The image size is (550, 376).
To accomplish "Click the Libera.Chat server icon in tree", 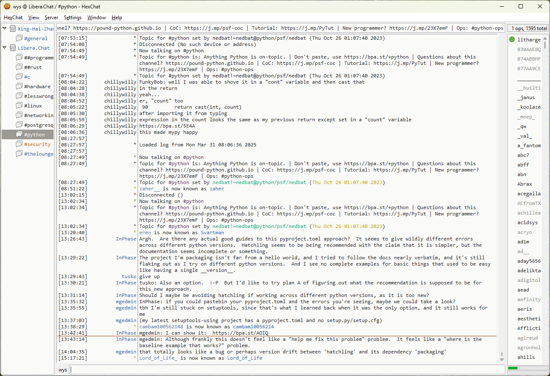I will click(13, 48).
